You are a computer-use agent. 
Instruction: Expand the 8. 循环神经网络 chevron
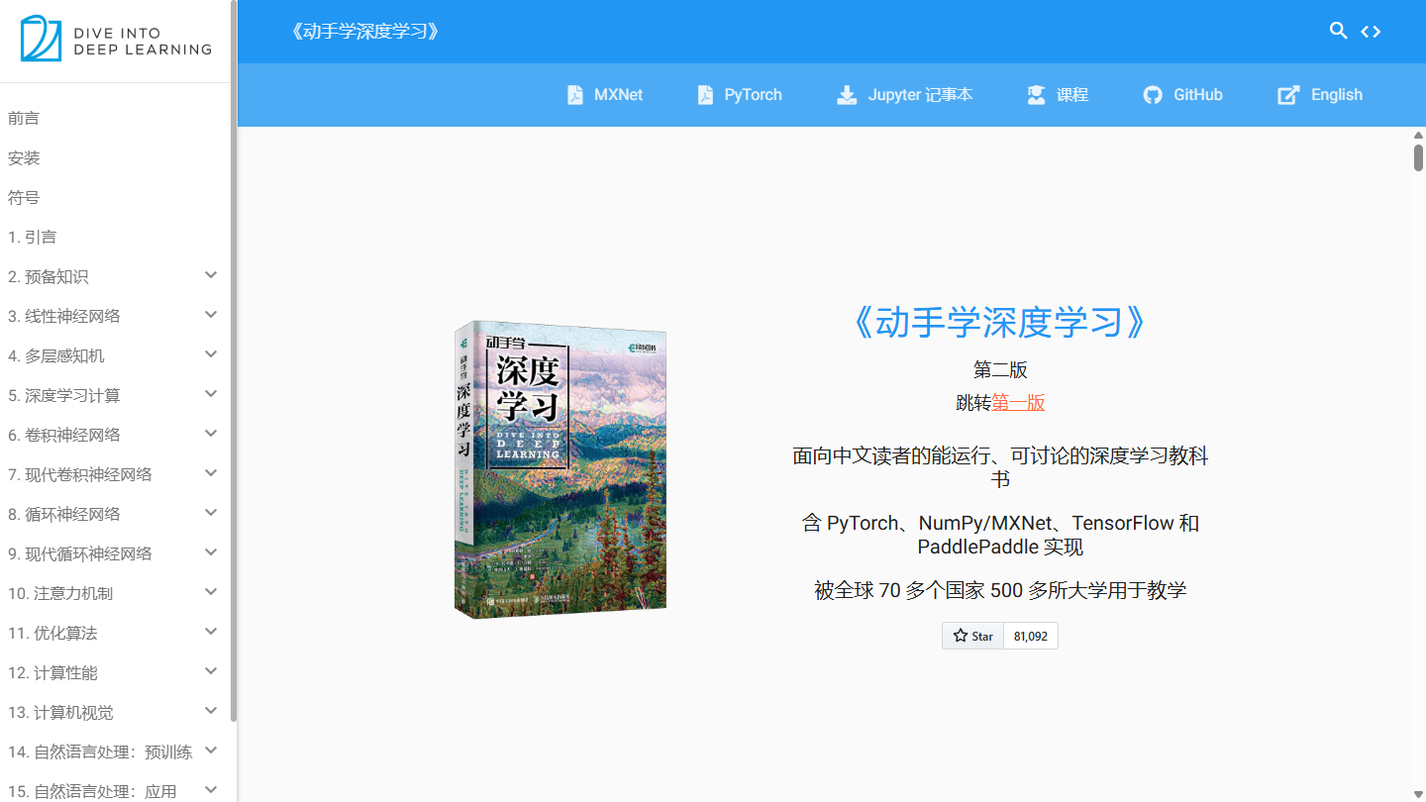[211, 513]
